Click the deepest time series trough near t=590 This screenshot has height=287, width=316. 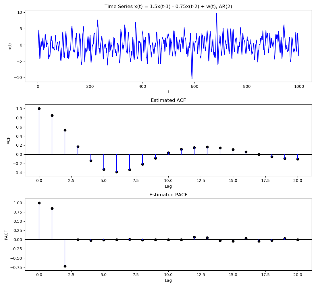192,78
